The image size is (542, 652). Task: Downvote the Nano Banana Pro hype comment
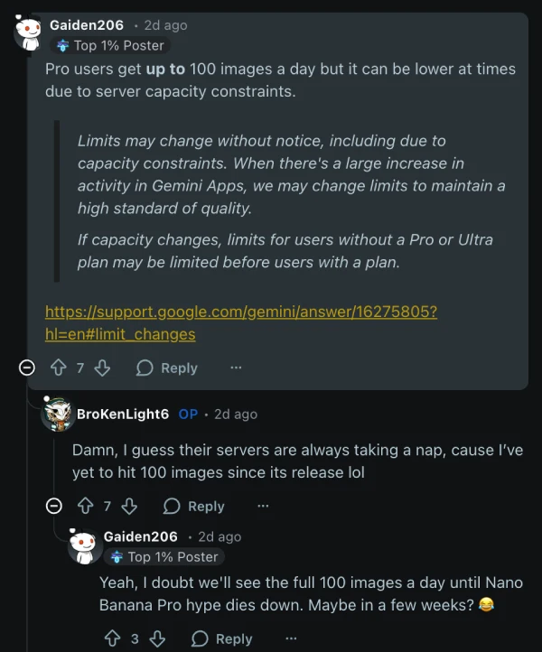point(157,638)
